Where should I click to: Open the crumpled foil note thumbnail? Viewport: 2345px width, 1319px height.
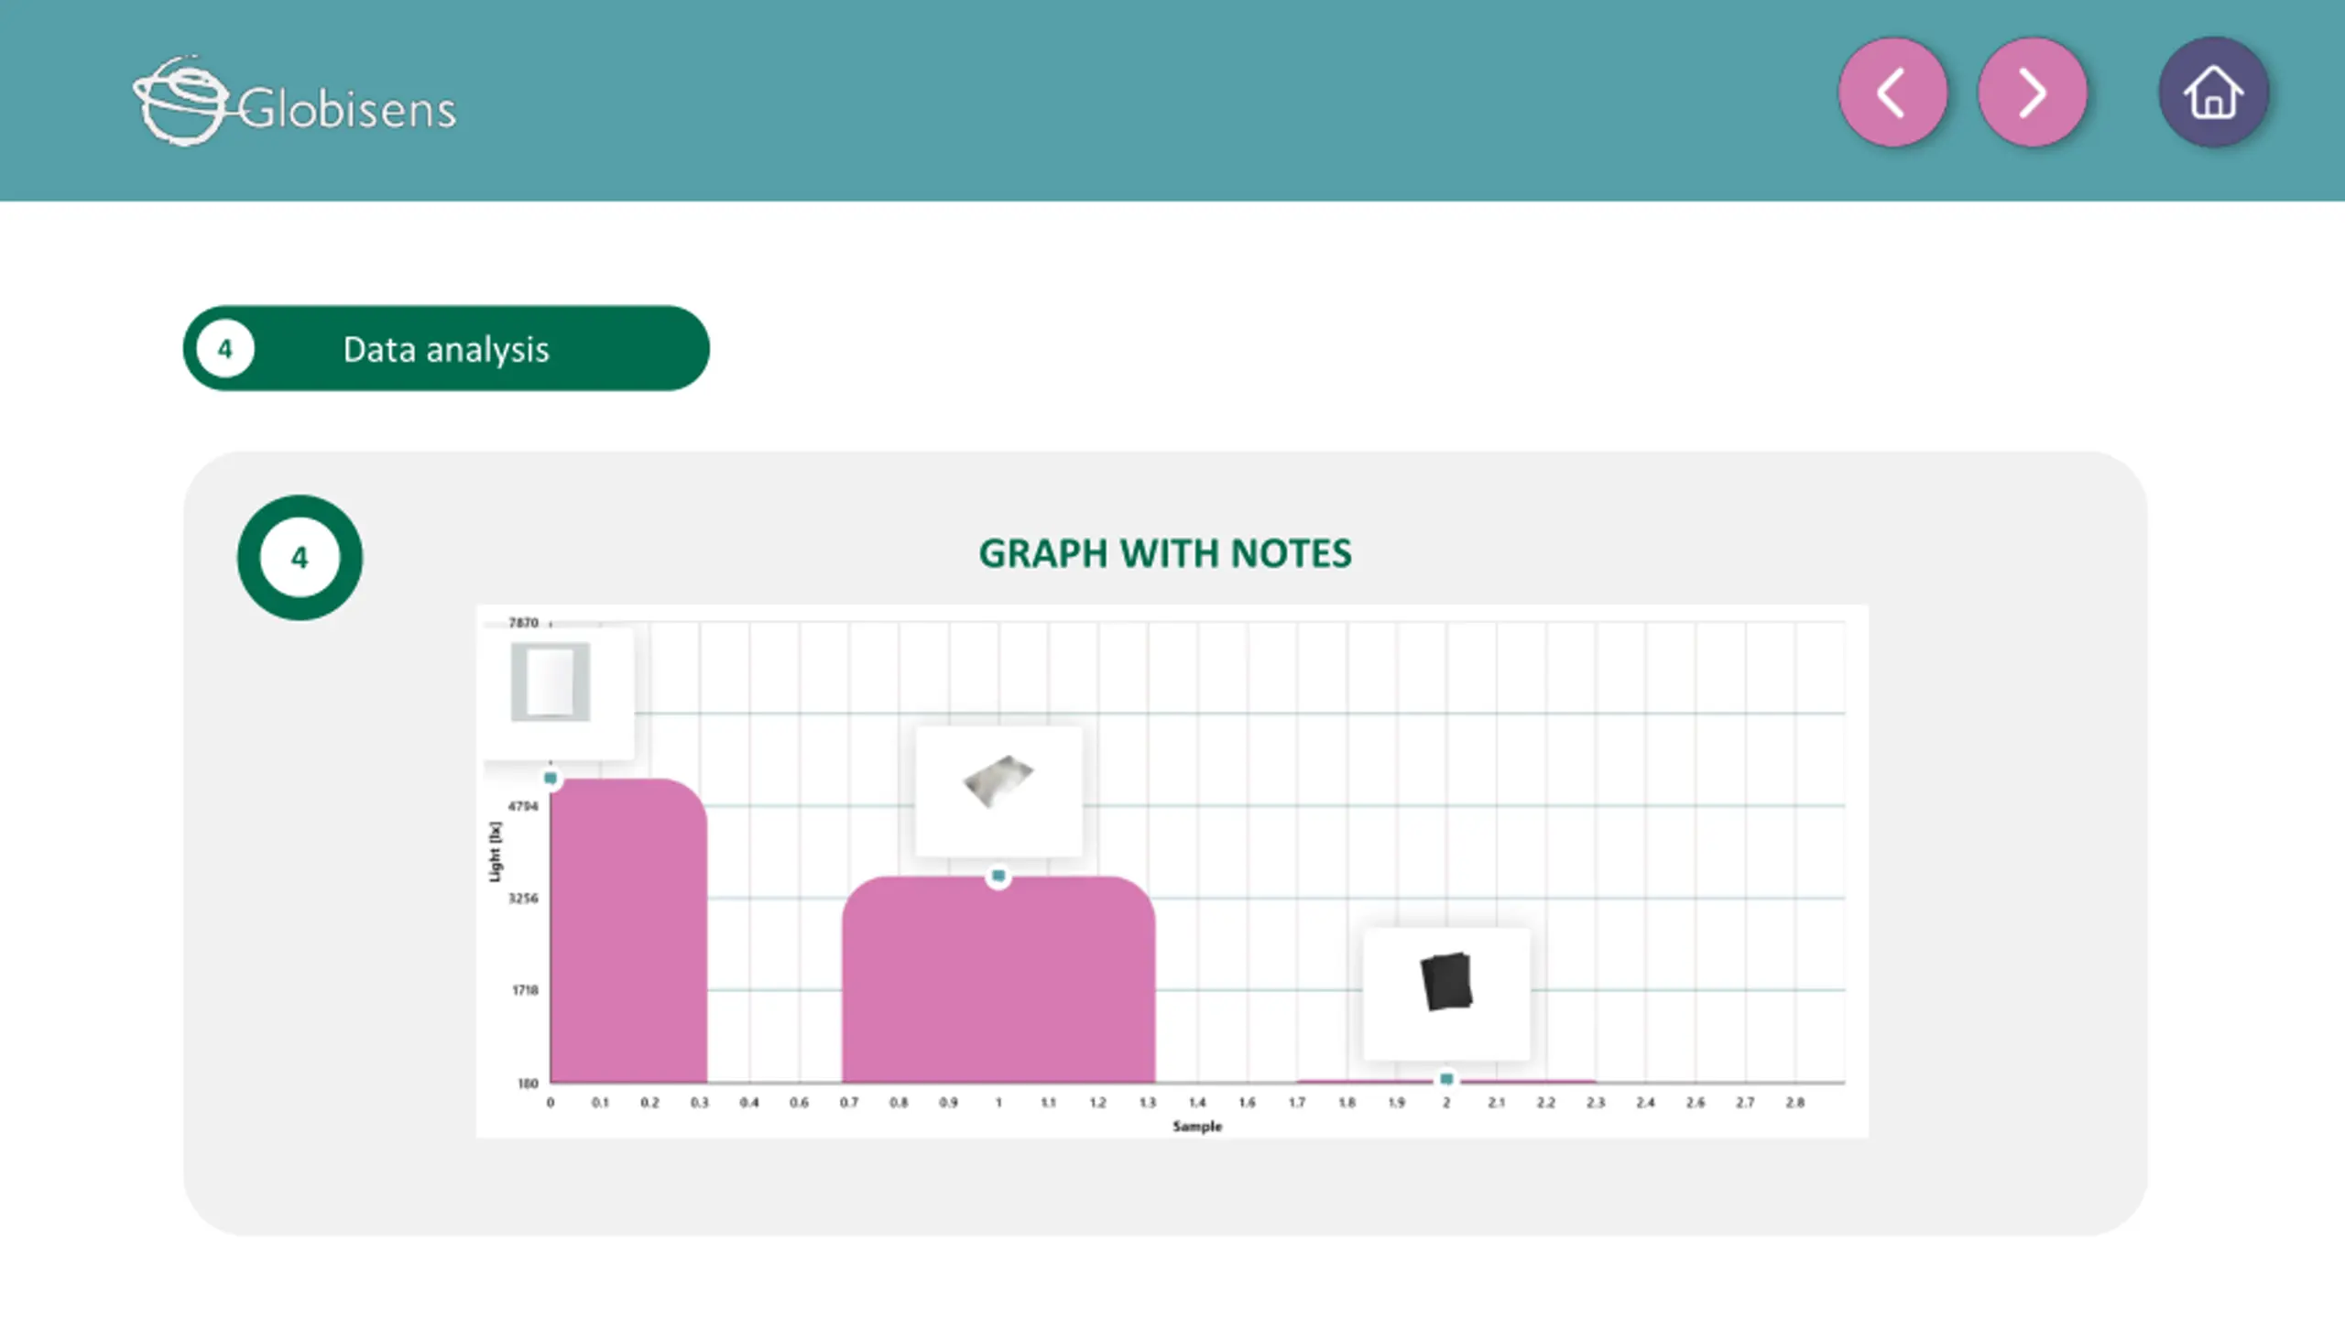998,791
